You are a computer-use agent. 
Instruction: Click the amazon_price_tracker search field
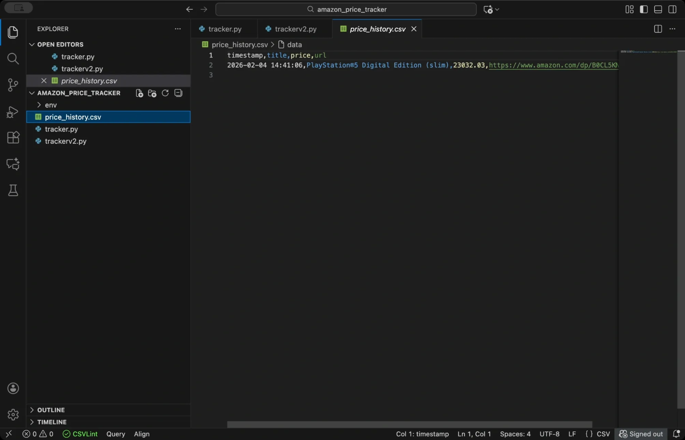pos(346,9)
